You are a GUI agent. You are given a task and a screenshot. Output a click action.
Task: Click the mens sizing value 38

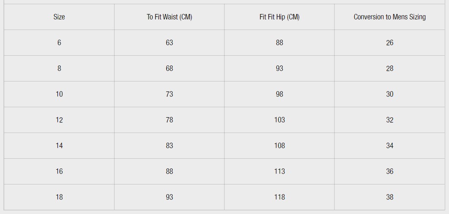tap(389, 197)
